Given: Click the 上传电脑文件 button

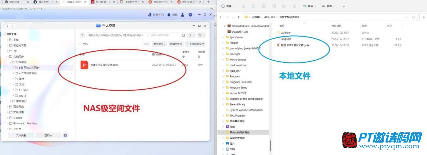Looking at the screenshot, I should pyautogui.click(x=195, y=44).
